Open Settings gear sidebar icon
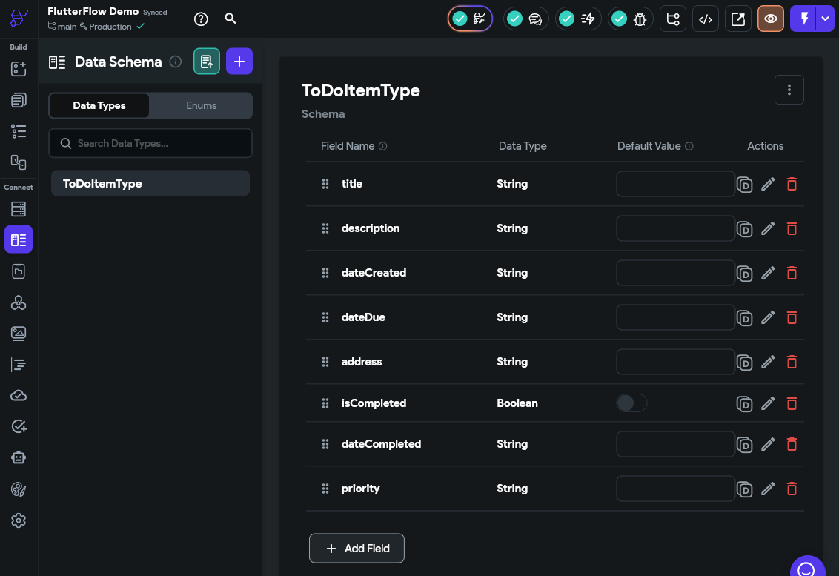 click(x=19, y=520)
